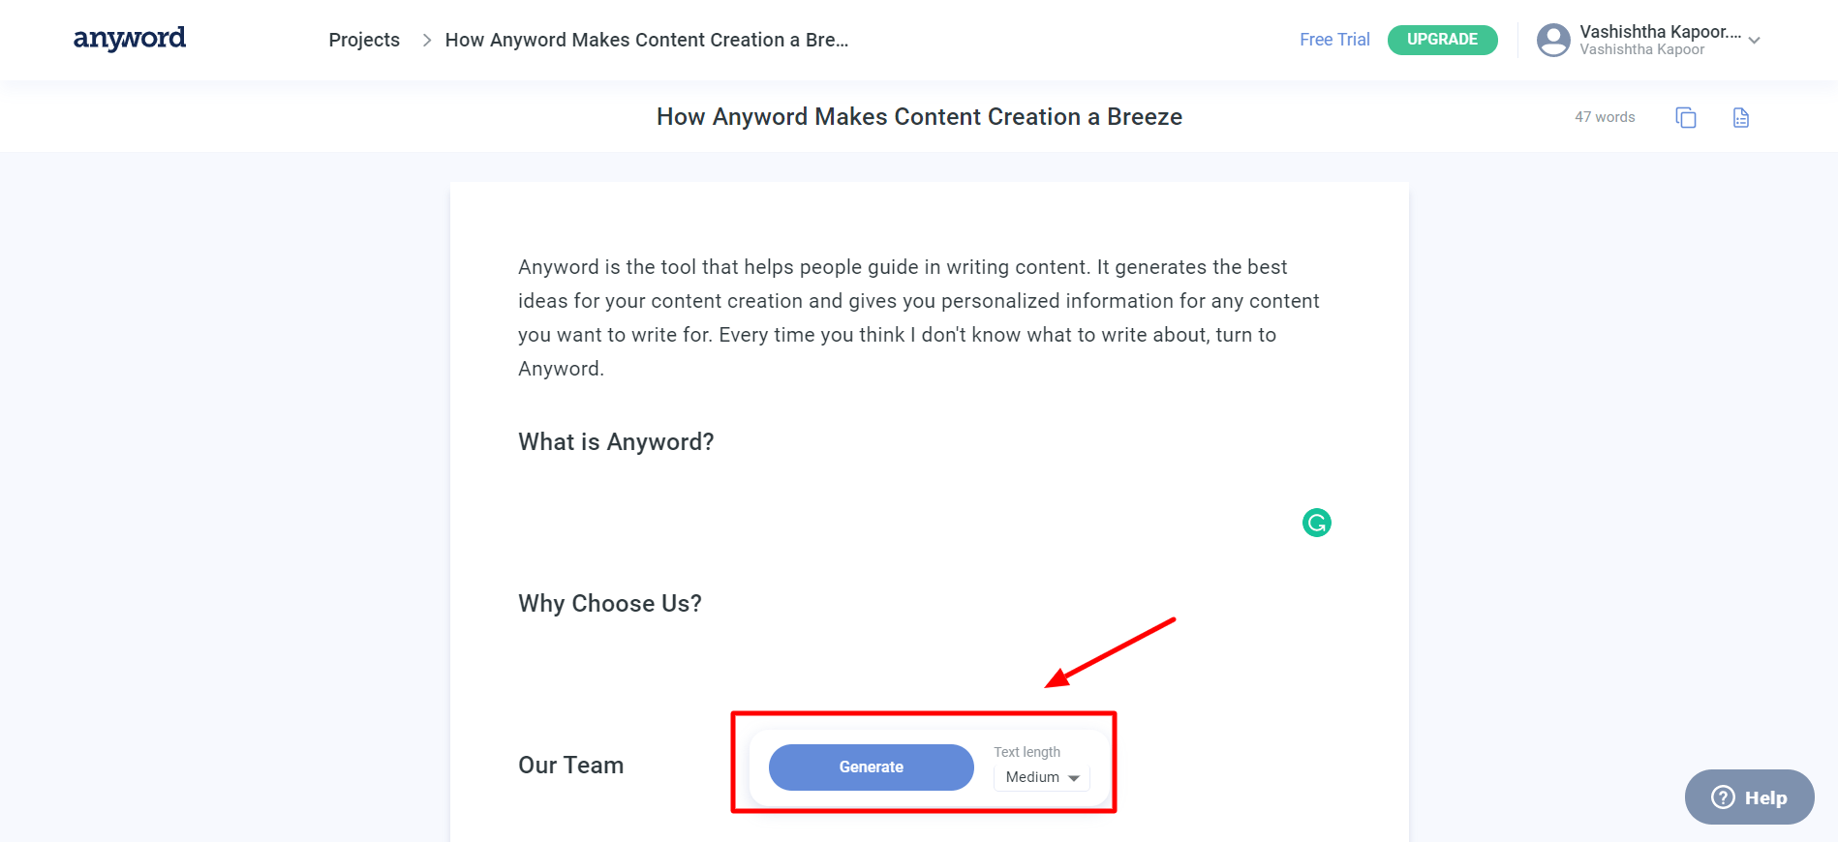Screen dimensions: 1838x842
Task: Select the current document breadcrumb title
Action: pos(647,40)
